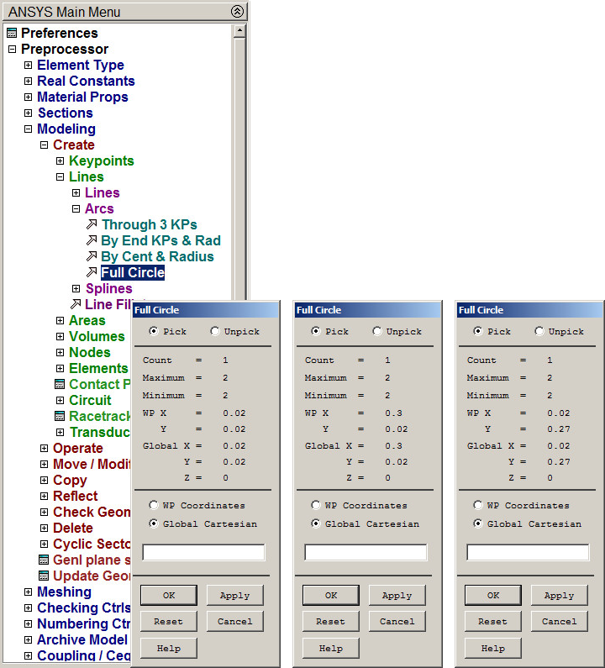Click arrow icon beside Through 3 KPs
Image resolution: width=605 pixels, height=668 pixels.
tap(92, 224)
